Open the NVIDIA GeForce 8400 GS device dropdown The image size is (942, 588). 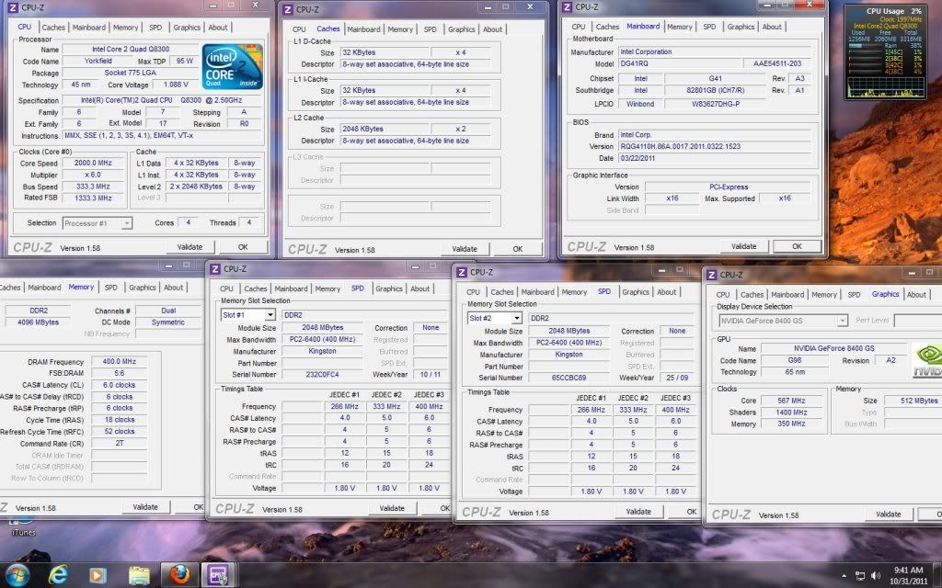pyautogui.click(x=842, y=321)
